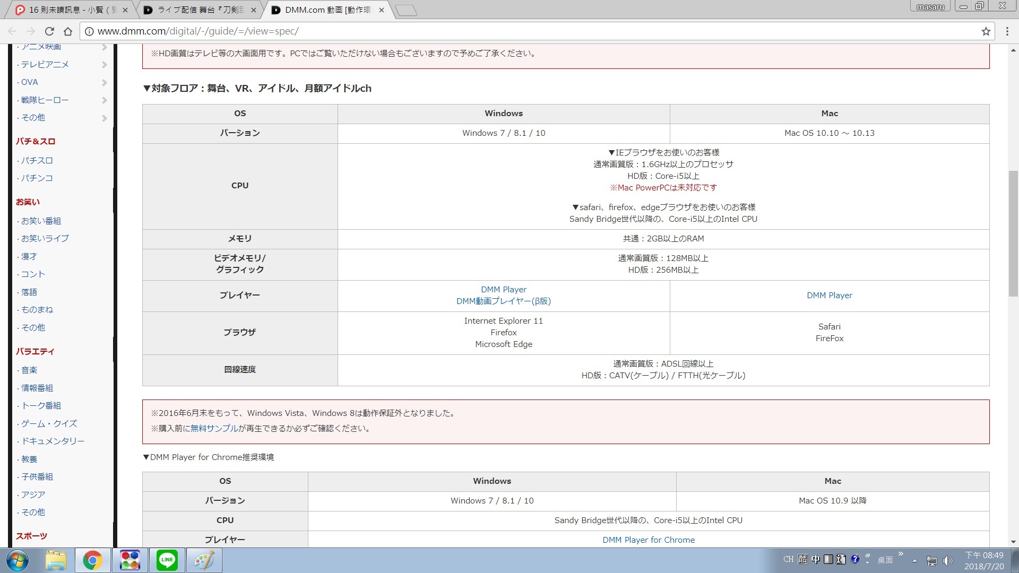
Task: Click the page vertical scrollbar thumb
Action: point(1013,233)
